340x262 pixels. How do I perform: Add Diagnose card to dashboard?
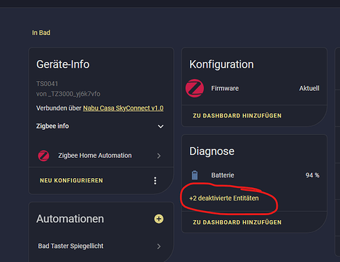(237, 222)
